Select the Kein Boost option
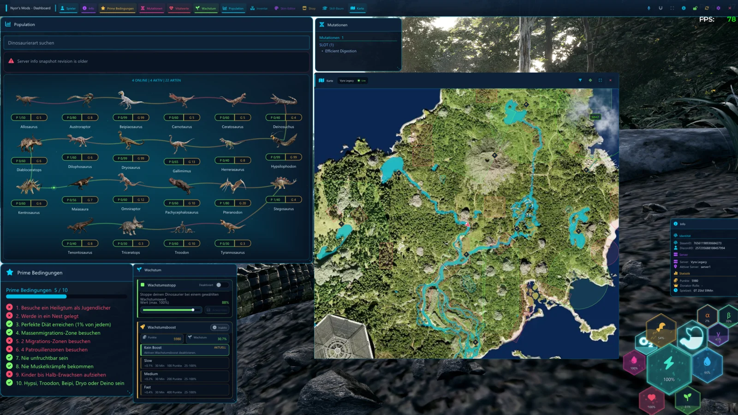This screenshot has height=415, width=738. [x=184, y=350]
